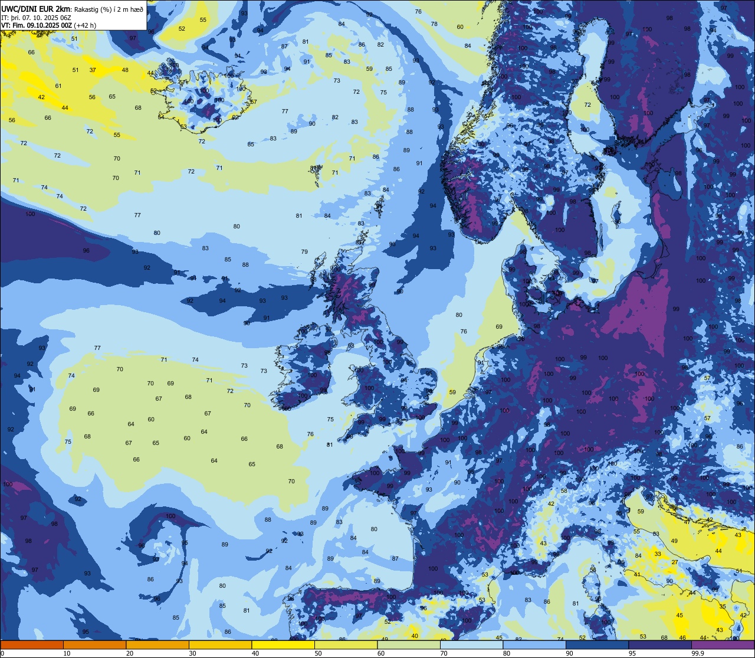Click the humidity value '78' at the top of the map
Viewport: 755px width, 658px height.
tap(434, 24)
